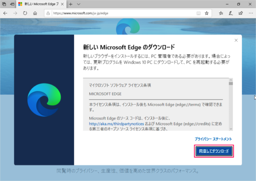Go back to previous page
This screenshot has height=181, width=256.
click(5, 13)
